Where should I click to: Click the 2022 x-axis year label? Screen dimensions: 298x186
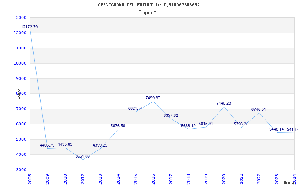tap(259, 179)
